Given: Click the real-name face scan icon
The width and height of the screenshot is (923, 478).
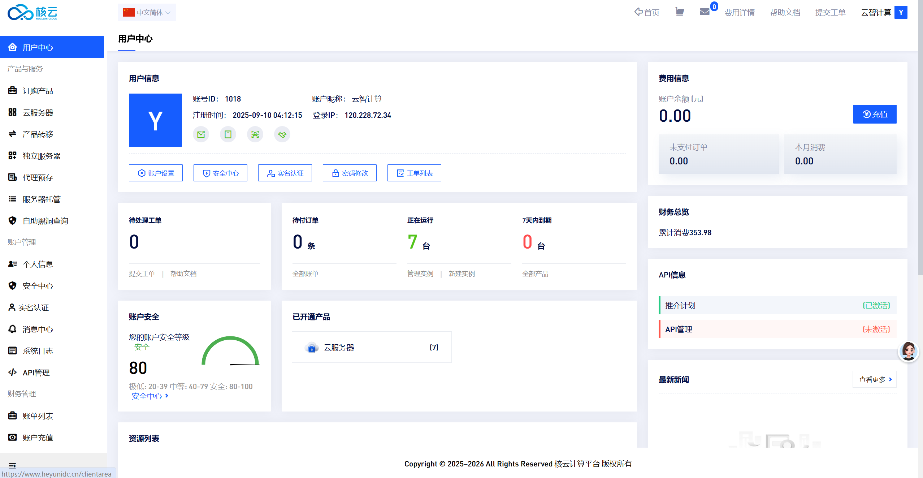Looking at the screenshot, I should pyautogui.click(x=255, y=134).
